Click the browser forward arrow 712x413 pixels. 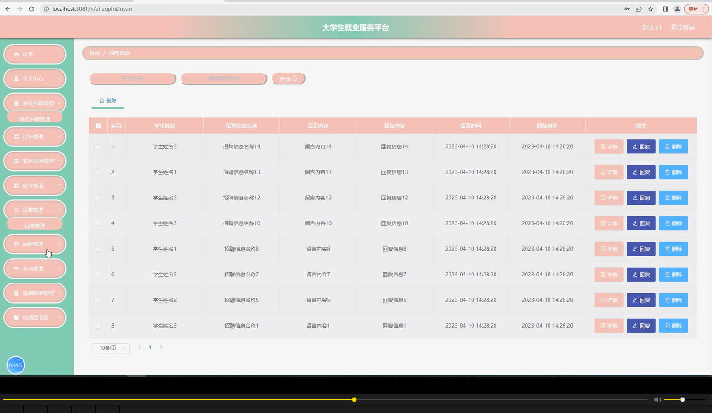tap(19, 9)
